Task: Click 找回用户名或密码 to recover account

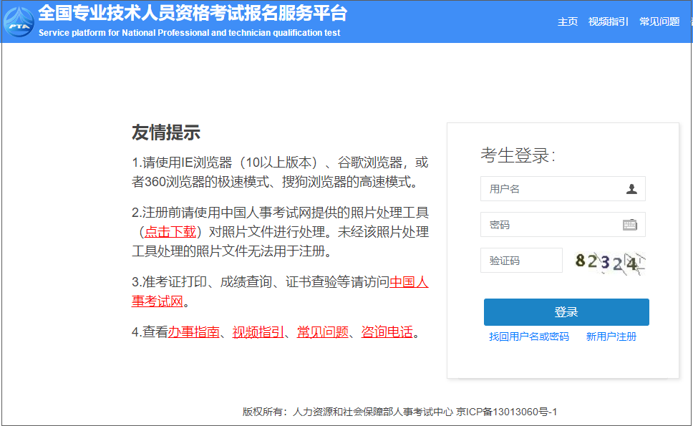Action: coord(528,337)
